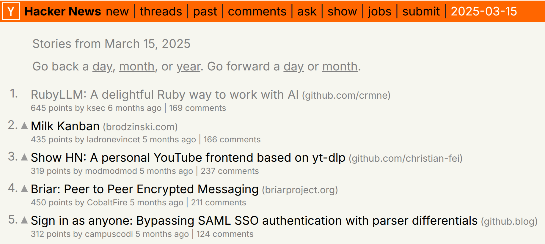Open RubyLLM story title link
Image resolution: width=545 pixels, height=244 pixels.
tap(165, 95)
